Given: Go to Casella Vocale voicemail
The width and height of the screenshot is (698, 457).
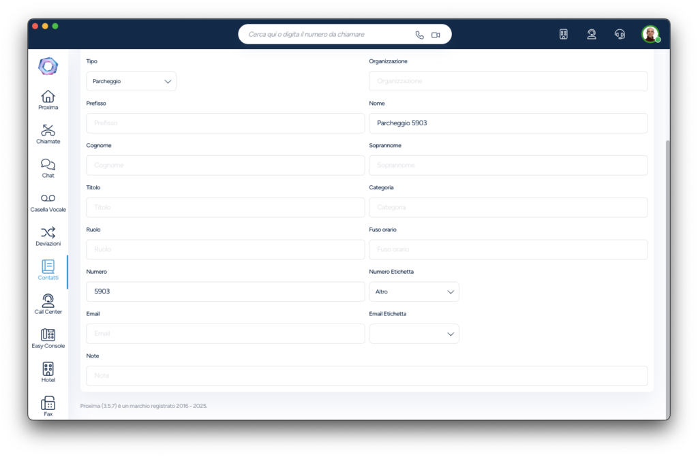Looking at the screenshot, I should click(48, 202).
